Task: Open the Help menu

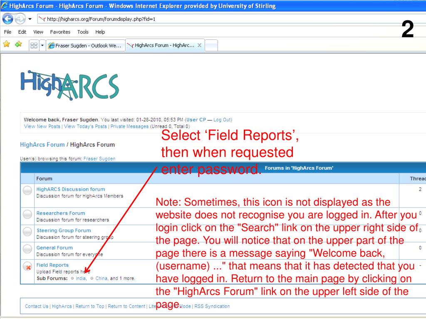Action: tap(100, 32)
